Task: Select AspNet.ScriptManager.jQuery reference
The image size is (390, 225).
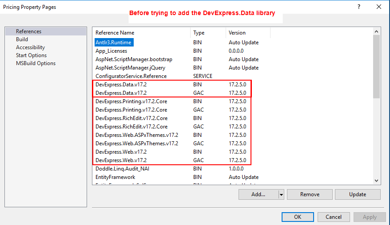Action: pos(130,68)
